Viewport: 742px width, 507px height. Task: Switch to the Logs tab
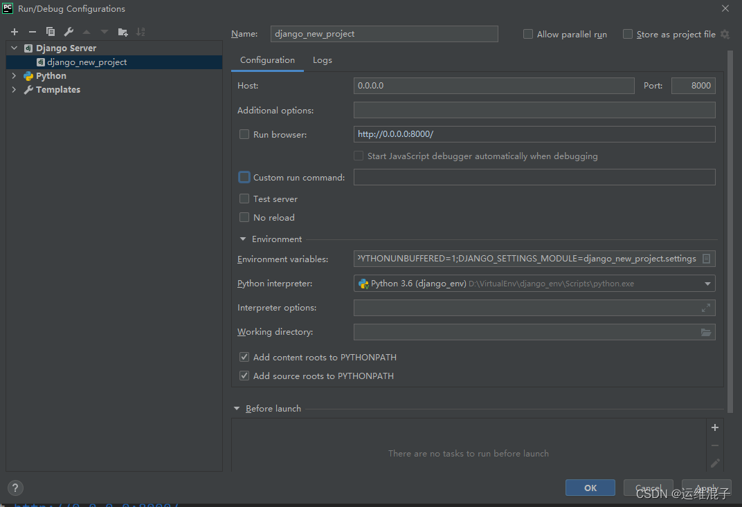[323, 60]
